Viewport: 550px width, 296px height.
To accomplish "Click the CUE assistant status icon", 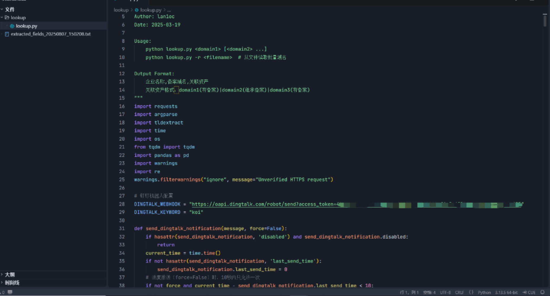I will pos(529,292).
